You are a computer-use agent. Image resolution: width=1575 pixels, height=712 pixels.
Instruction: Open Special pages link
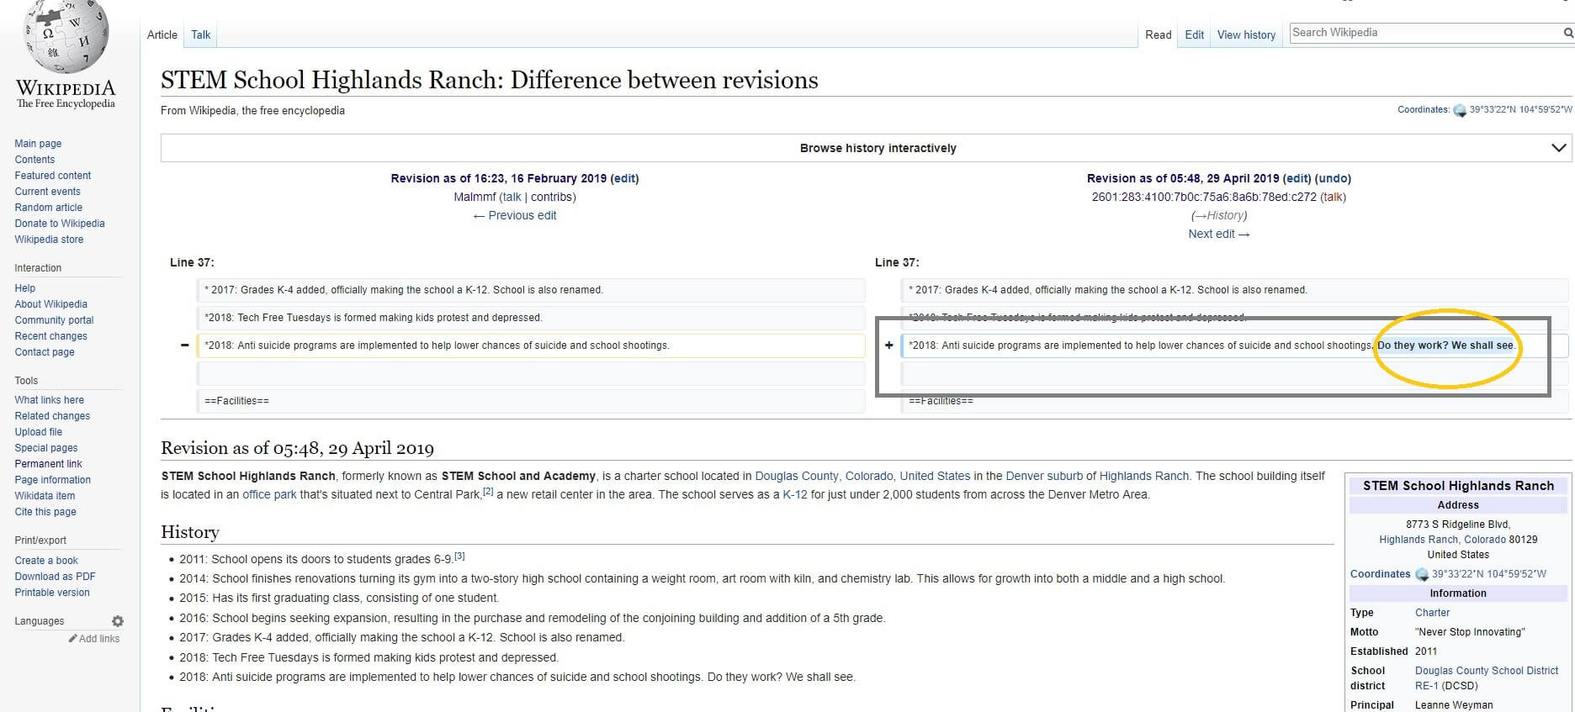tap(45, 448)
